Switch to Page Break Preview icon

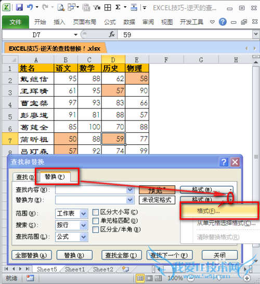pyautogui.click(x=158, y=278)
